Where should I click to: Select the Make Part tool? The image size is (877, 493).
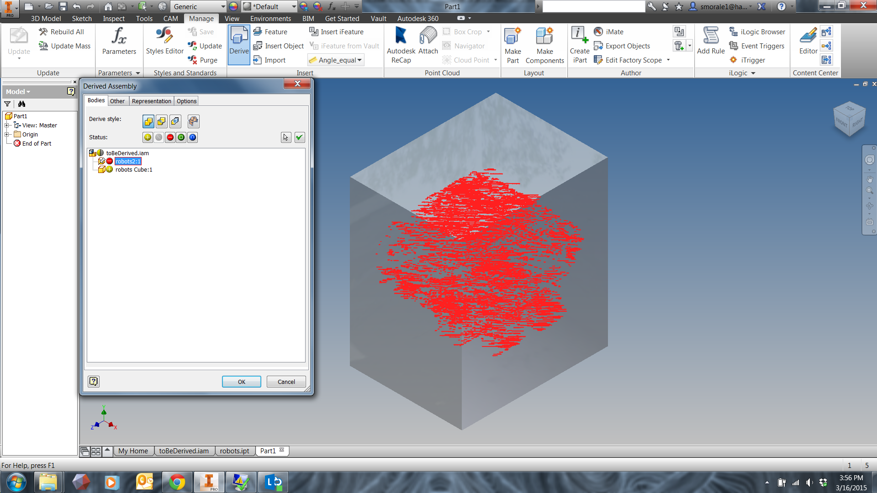(x=512, y=44)
